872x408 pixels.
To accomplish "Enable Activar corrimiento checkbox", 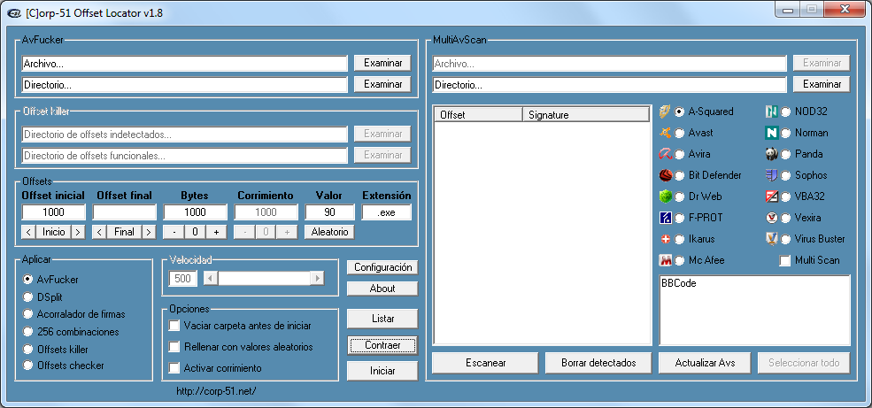I will pyautogui.click(x=174, y=367).
